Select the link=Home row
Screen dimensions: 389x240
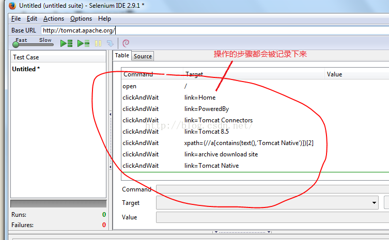coord(255,98)
